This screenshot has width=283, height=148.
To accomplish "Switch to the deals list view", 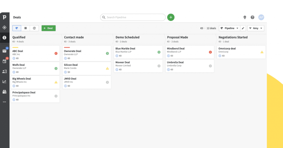I will click(25, 28).
